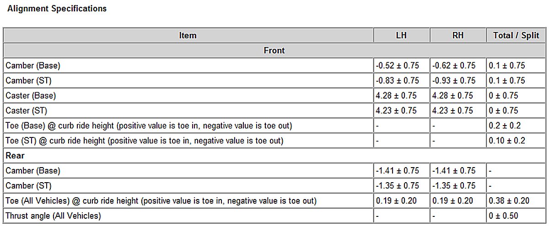Click the Caster (ST) row label
This screenshot has height=226, width=549.
(x=26, y=111)
